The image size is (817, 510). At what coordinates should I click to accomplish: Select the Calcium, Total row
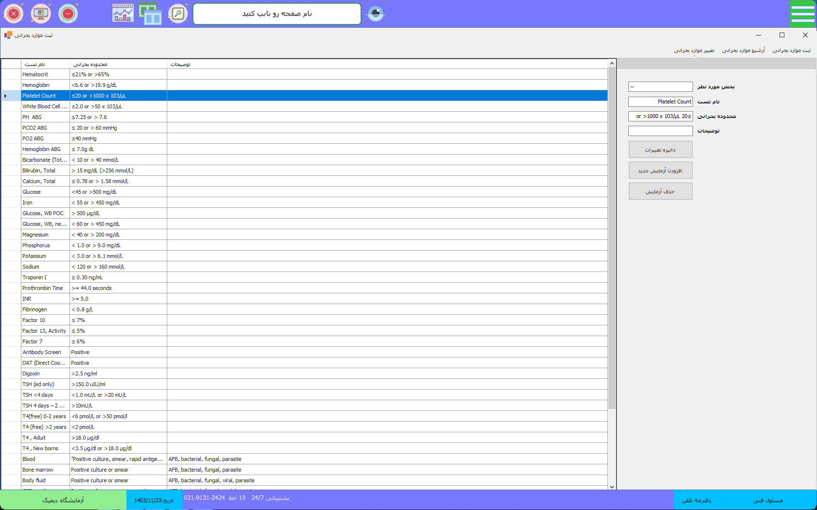point(304,181)
